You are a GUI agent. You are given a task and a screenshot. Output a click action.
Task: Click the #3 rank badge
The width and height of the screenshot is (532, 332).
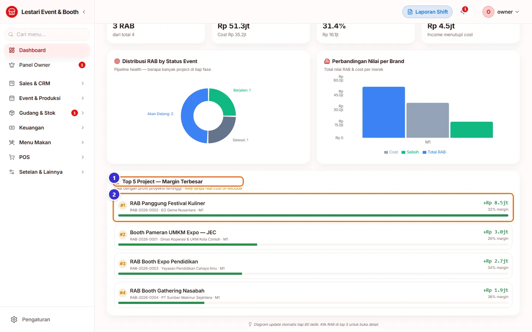(x=123, y=264)
